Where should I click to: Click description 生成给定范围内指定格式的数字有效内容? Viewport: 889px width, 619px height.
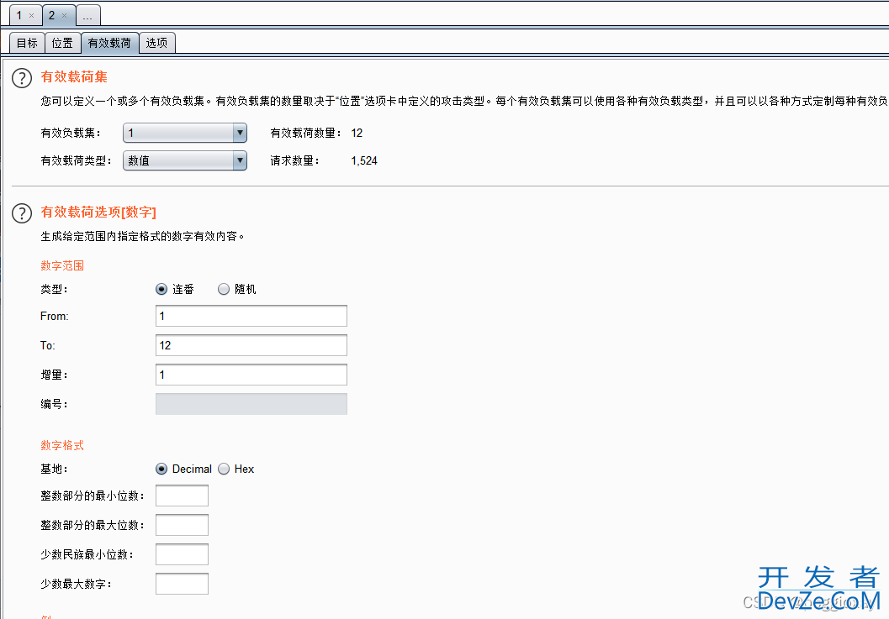pos(142,236)
